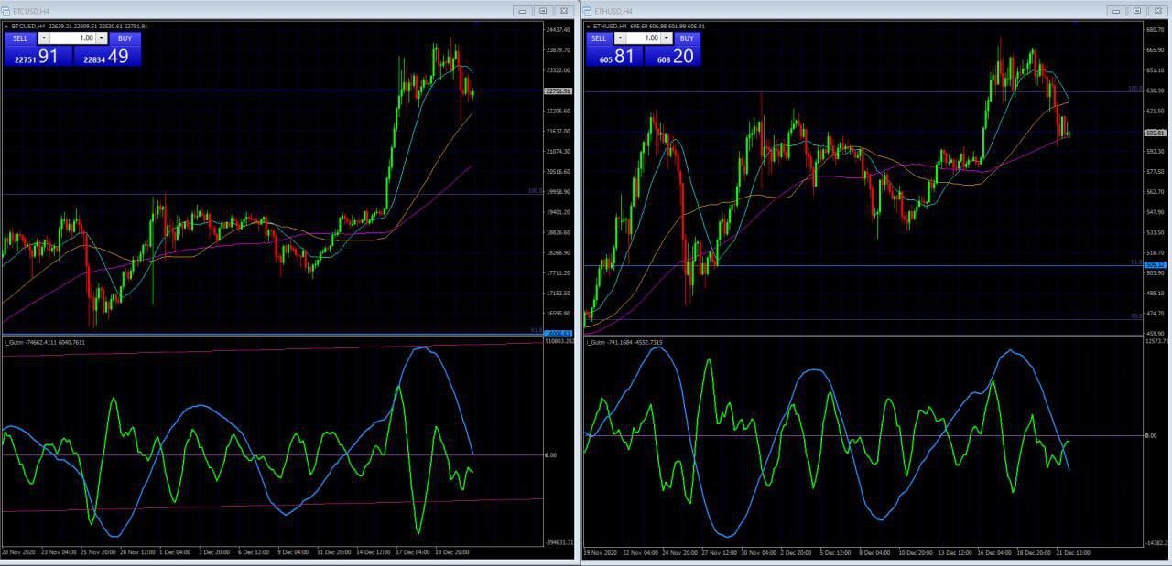Minimize the BTCUSD,H4 chart window
1172x566 pixels.
[x=523, y=11]
